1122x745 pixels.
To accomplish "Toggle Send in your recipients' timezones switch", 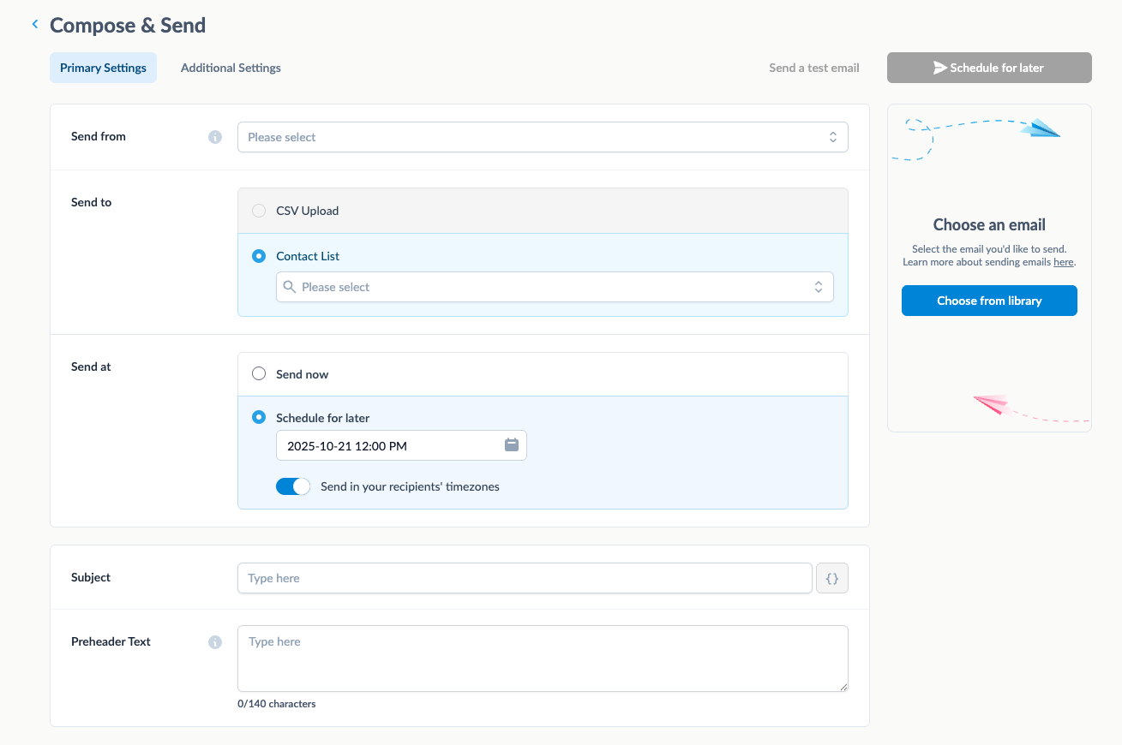I will [293, 486].
